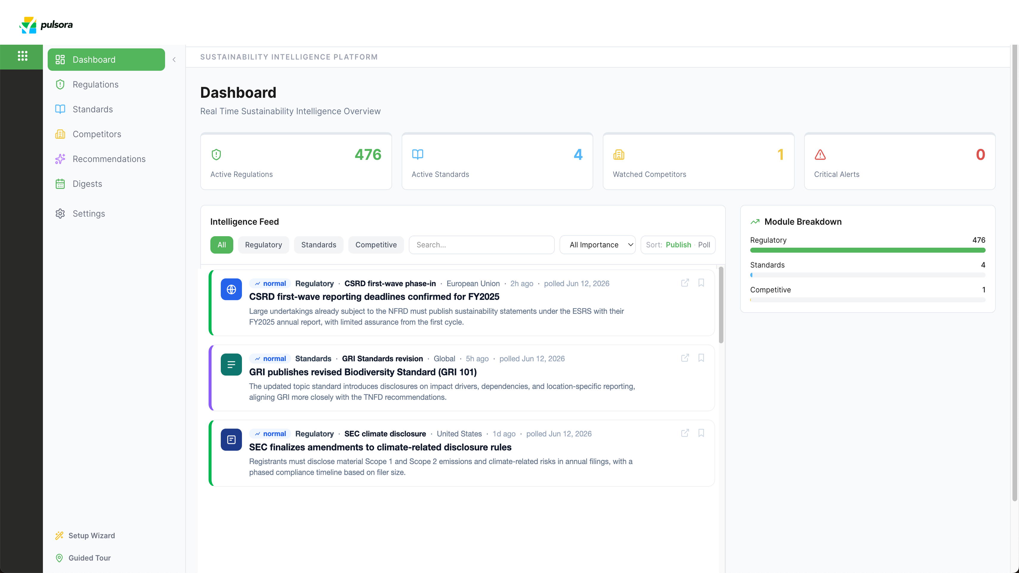
Task: Click the Dashboard icon in sidebar
Action: click(60, 60)
